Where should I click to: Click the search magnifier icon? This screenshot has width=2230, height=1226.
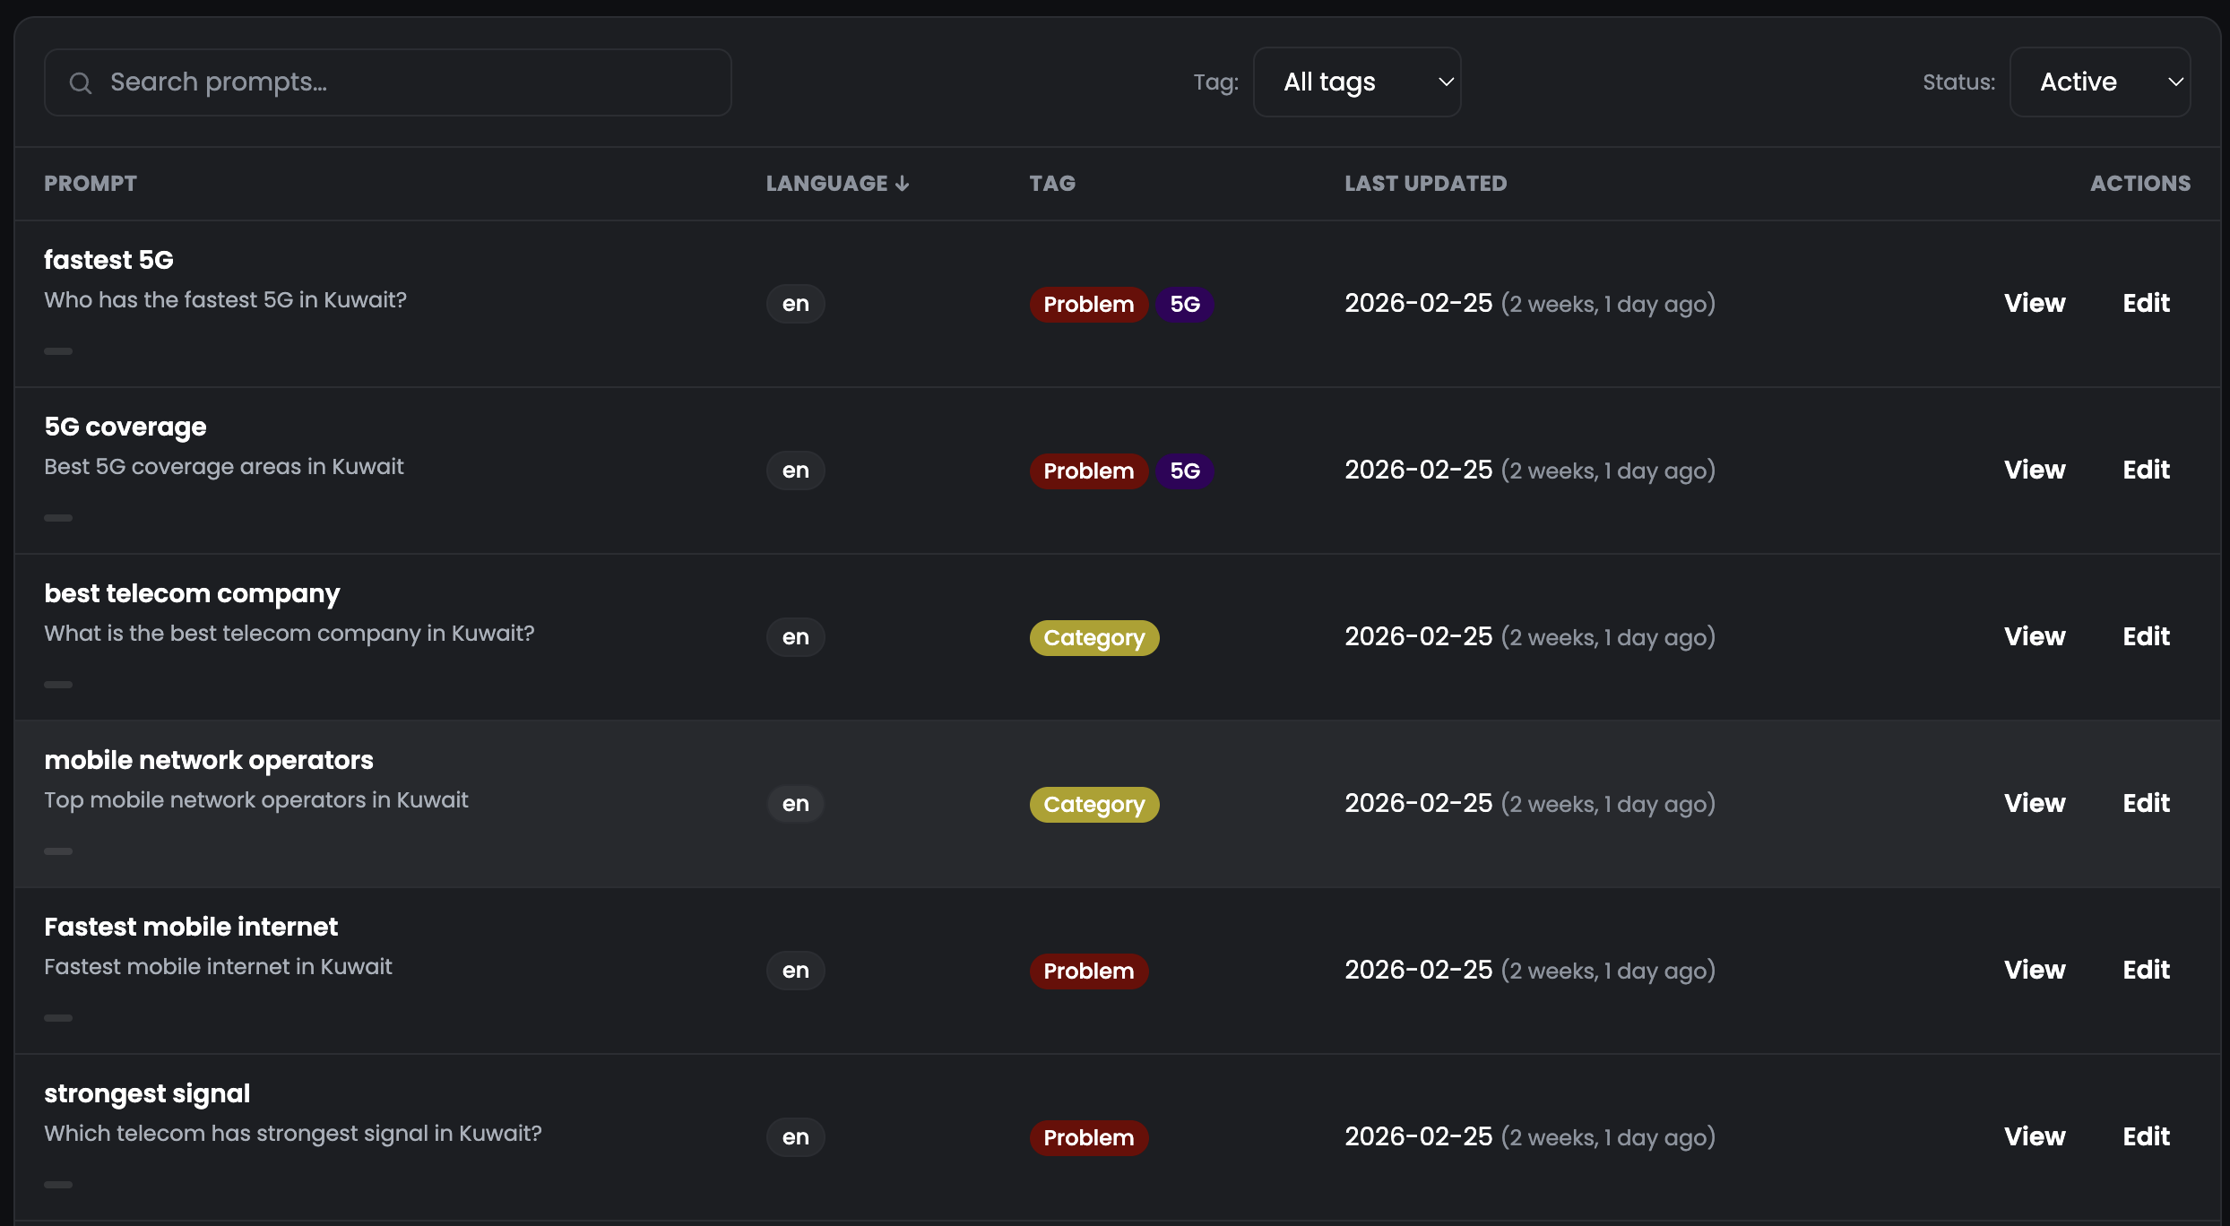[81, 83]
